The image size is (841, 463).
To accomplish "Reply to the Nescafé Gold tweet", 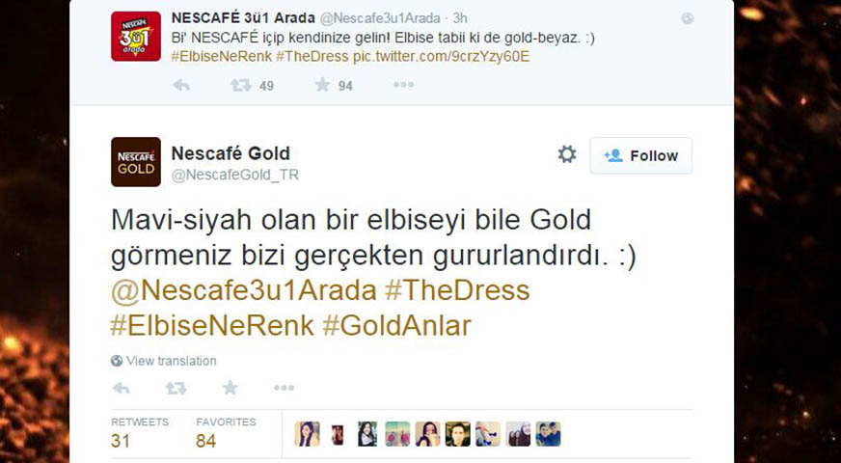I will pos(121,388).
